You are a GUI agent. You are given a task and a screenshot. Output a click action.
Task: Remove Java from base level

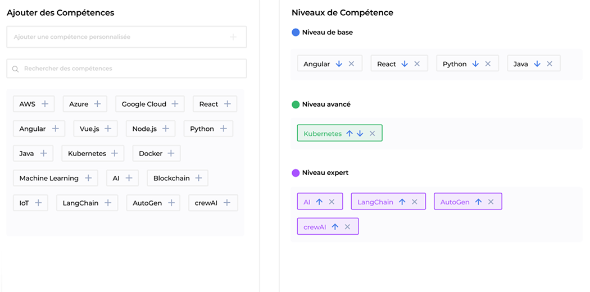(x=550, y=64)
